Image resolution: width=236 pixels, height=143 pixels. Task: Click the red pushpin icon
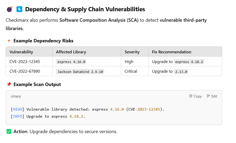[x=9, y=84]
